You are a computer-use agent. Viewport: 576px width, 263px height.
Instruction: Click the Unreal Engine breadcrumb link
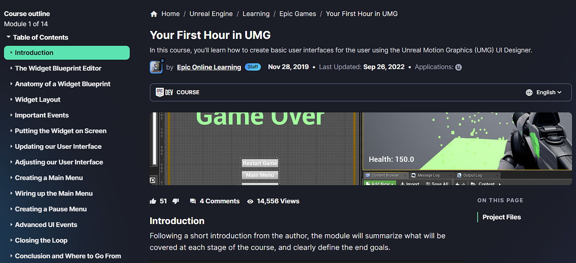211,13
